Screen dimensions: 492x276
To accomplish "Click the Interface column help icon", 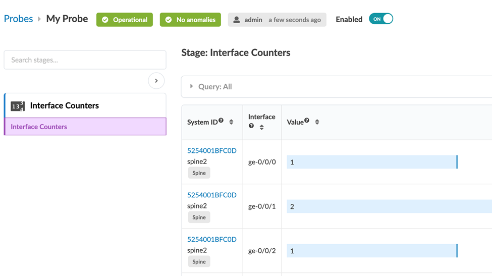I will (x=251, y=126).
